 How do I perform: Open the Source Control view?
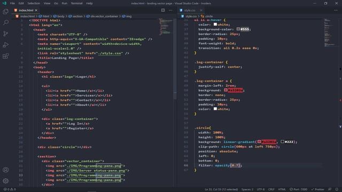click(x=6, y=34)
